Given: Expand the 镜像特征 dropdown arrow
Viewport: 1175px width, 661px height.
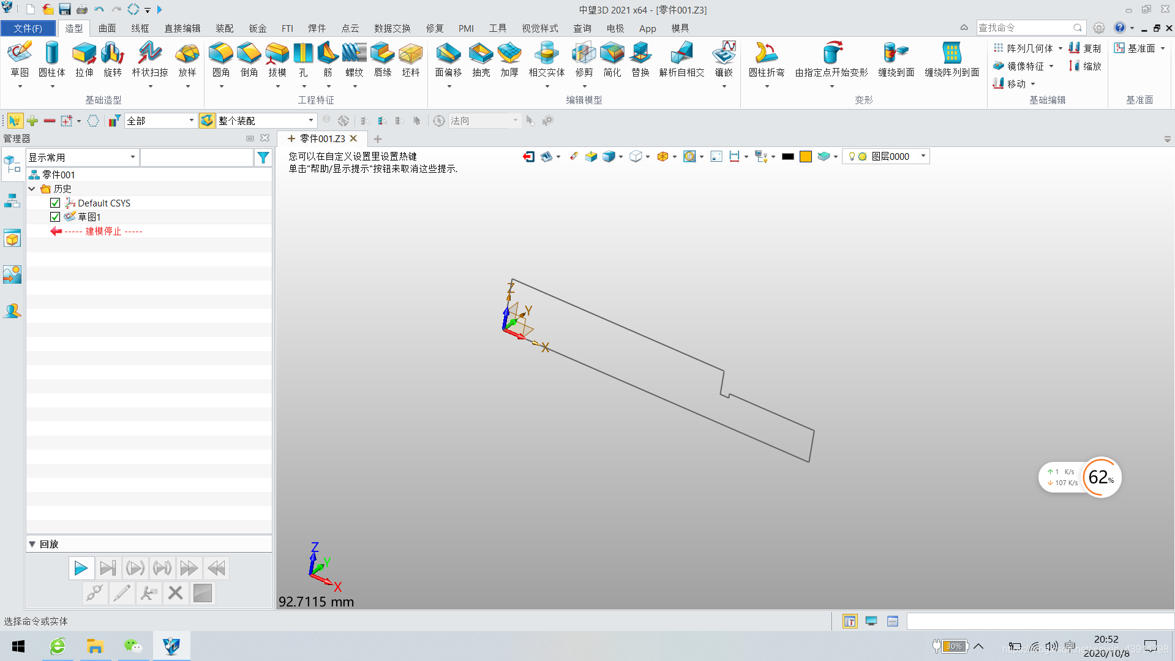Looking at the screenshot, I should click(x=1051, y=66).
